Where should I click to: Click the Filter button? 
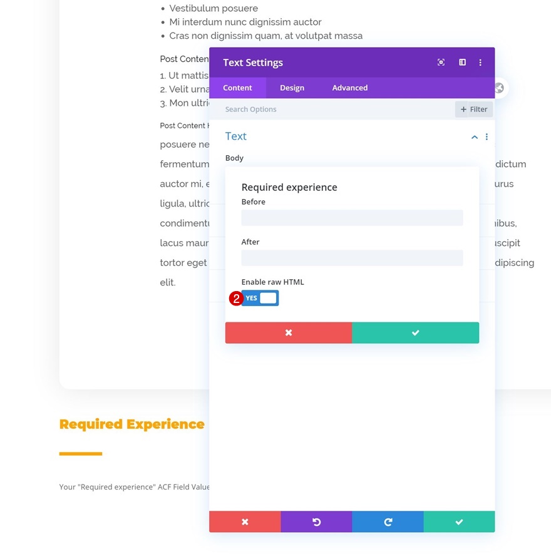(x=474, y=110)
